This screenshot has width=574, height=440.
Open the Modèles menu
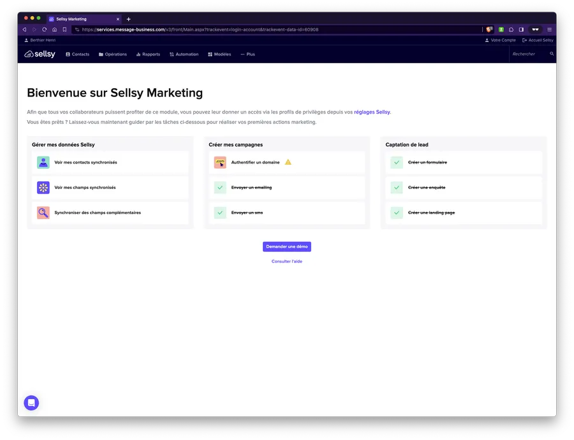(219, 54)
